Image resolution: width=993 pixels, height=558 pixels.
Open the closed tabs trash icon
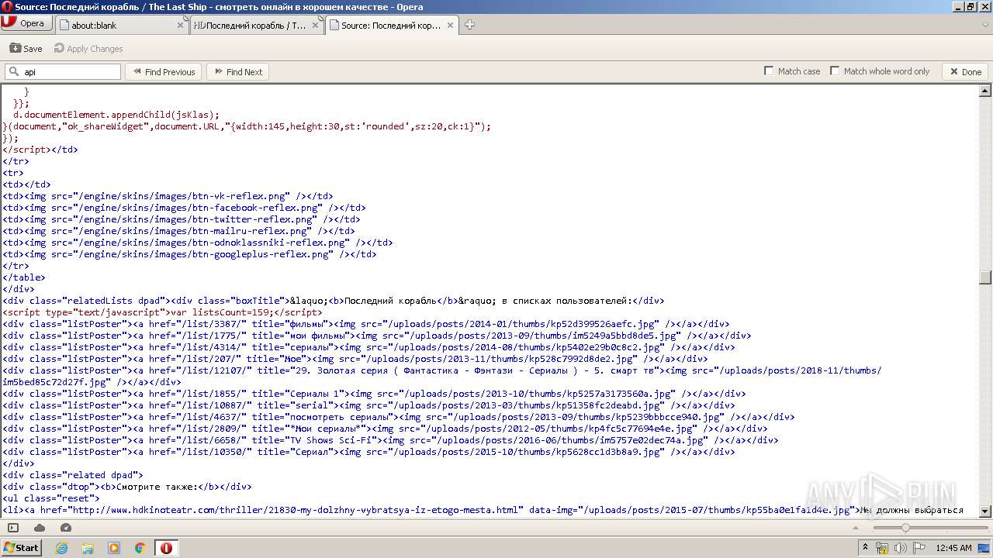coord(984,25)
